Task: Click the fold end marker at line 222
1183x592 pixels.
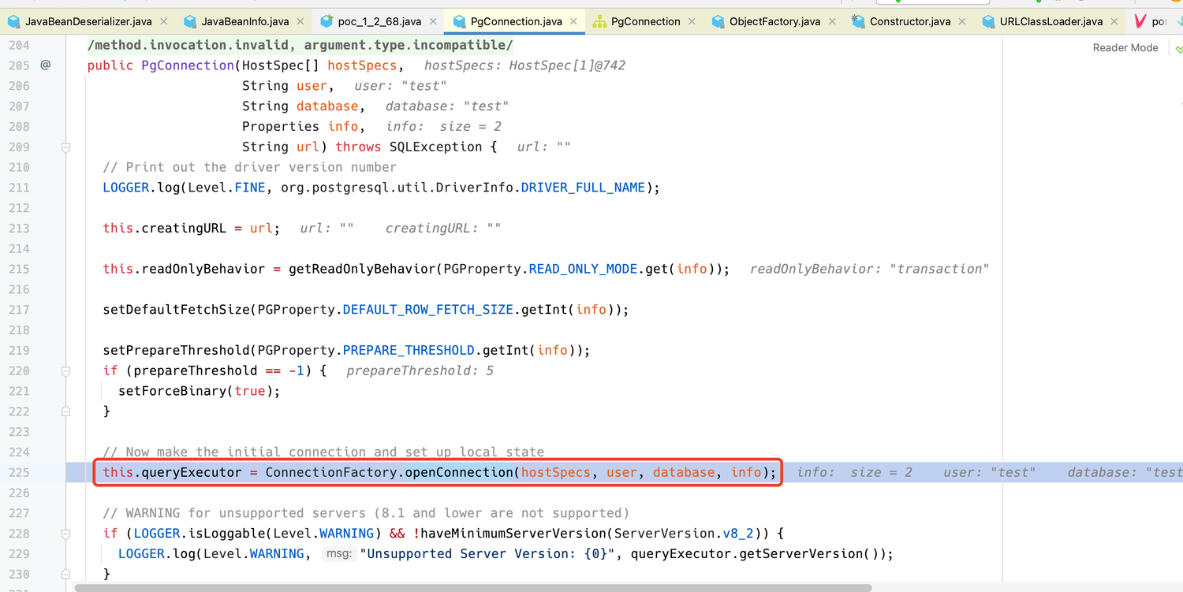Action: (66, 411)
